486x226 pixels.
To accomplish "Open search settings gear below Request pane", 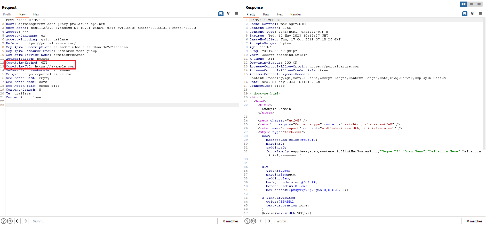I will [x=10, y=221].
